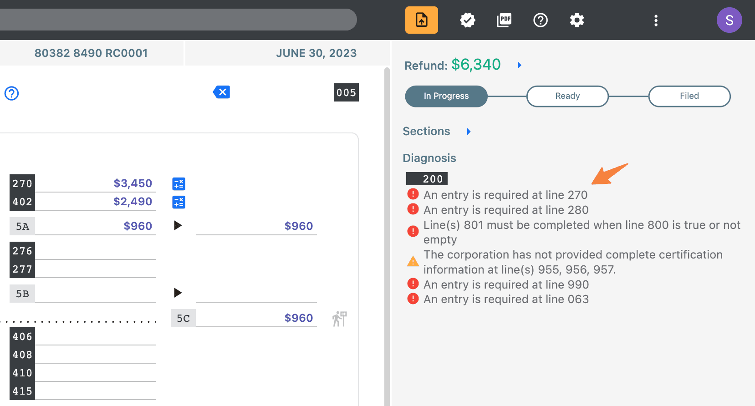
Task: Open the 'An entry is required at line 990' message
Action: pyautogui.click(x=506, y=284)
